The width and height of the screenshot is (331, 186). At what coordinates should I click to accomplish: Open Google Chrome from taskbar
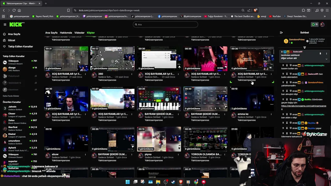click(x=196, y=182)
